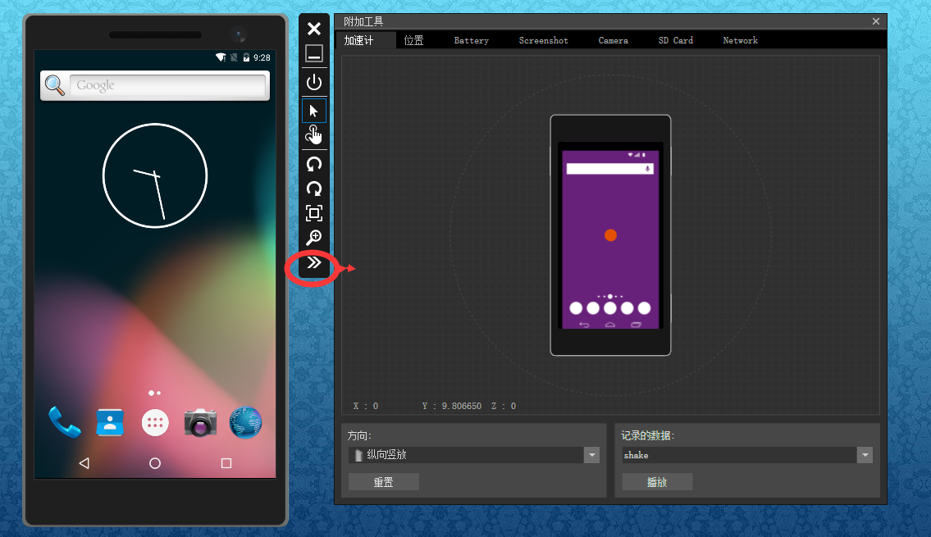
Task: Click the emulator power button icon
Action: coord(314,82)
